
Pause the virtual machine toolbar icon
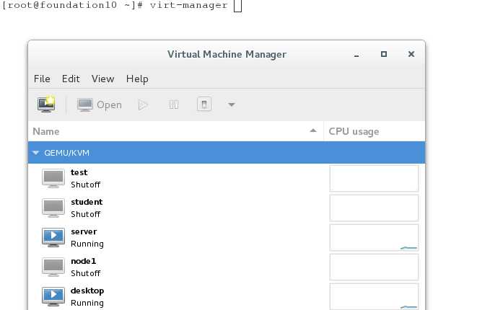point(174,105)
